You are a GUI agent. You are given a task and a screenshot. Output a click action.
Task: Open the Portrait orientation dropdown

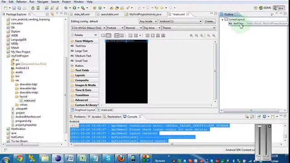(115, 28)
